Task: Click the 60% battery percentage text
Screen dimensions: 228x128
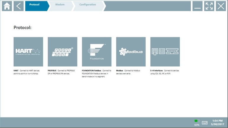Action: [x=197, y=125]
